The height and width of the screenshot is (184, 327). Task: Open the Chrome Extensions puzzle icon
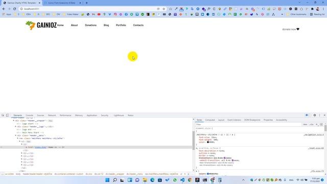pyautogui.click(x=312, y=9)
